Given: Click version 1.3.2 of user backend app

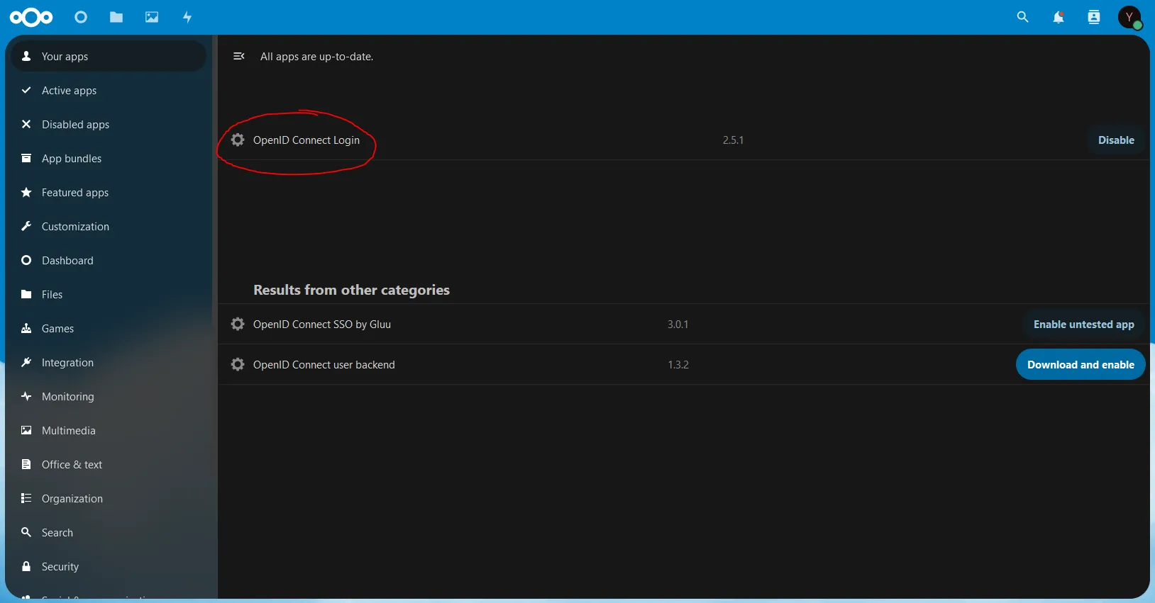Looking at the screenshot, I should 678,365.
